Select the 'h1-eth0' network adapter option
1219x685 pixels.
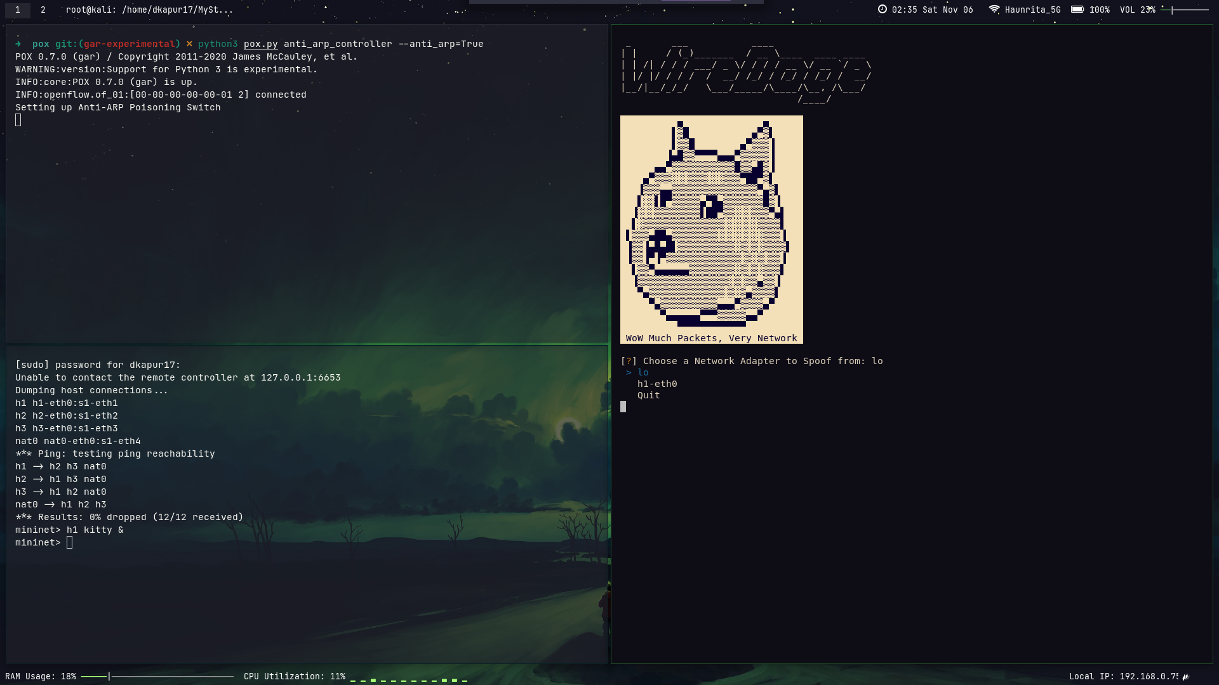[x=657, y=384]
